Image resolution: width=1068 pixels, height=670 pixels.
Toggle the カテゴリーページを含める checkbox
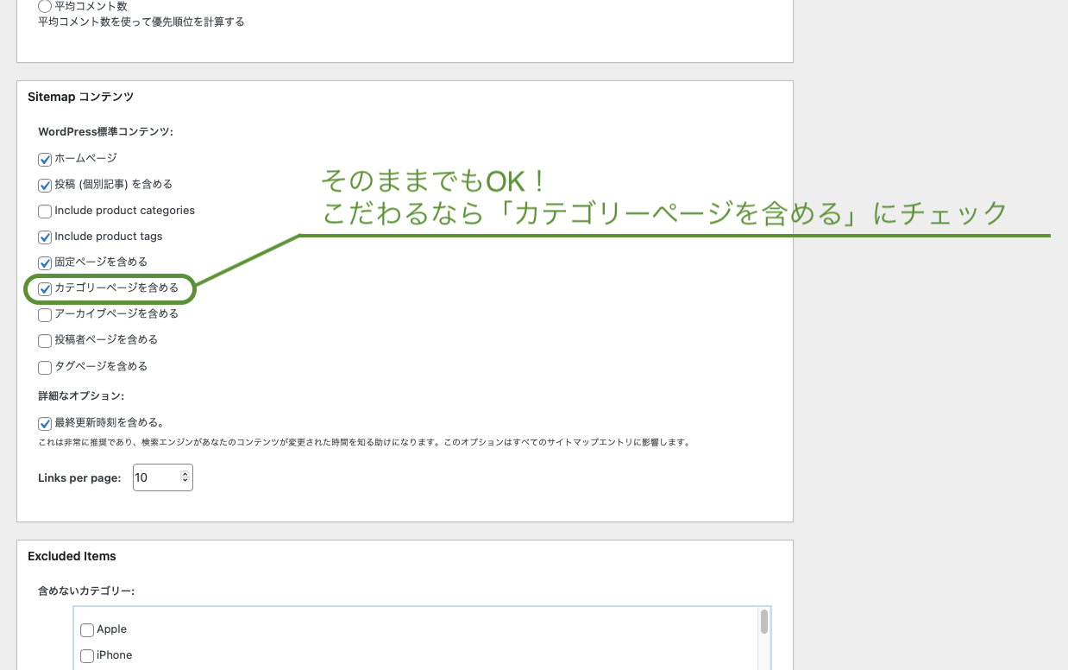[45, 289]
